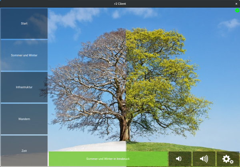Click the small cloud below the status checkmark
Screen dimensions: 240x167
pos(229,25)
